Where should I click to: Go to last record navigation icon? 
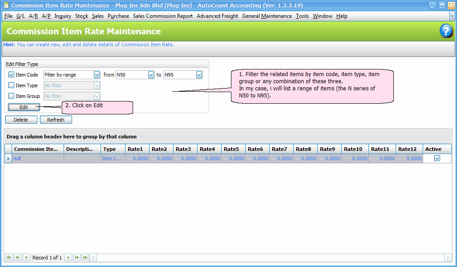(85, 257)
